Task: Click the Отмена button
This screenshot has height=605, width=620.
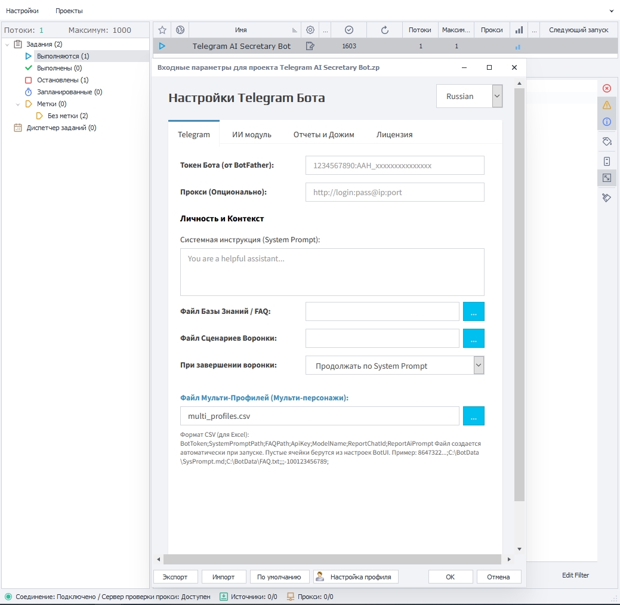Action: [x=499, y=577]
